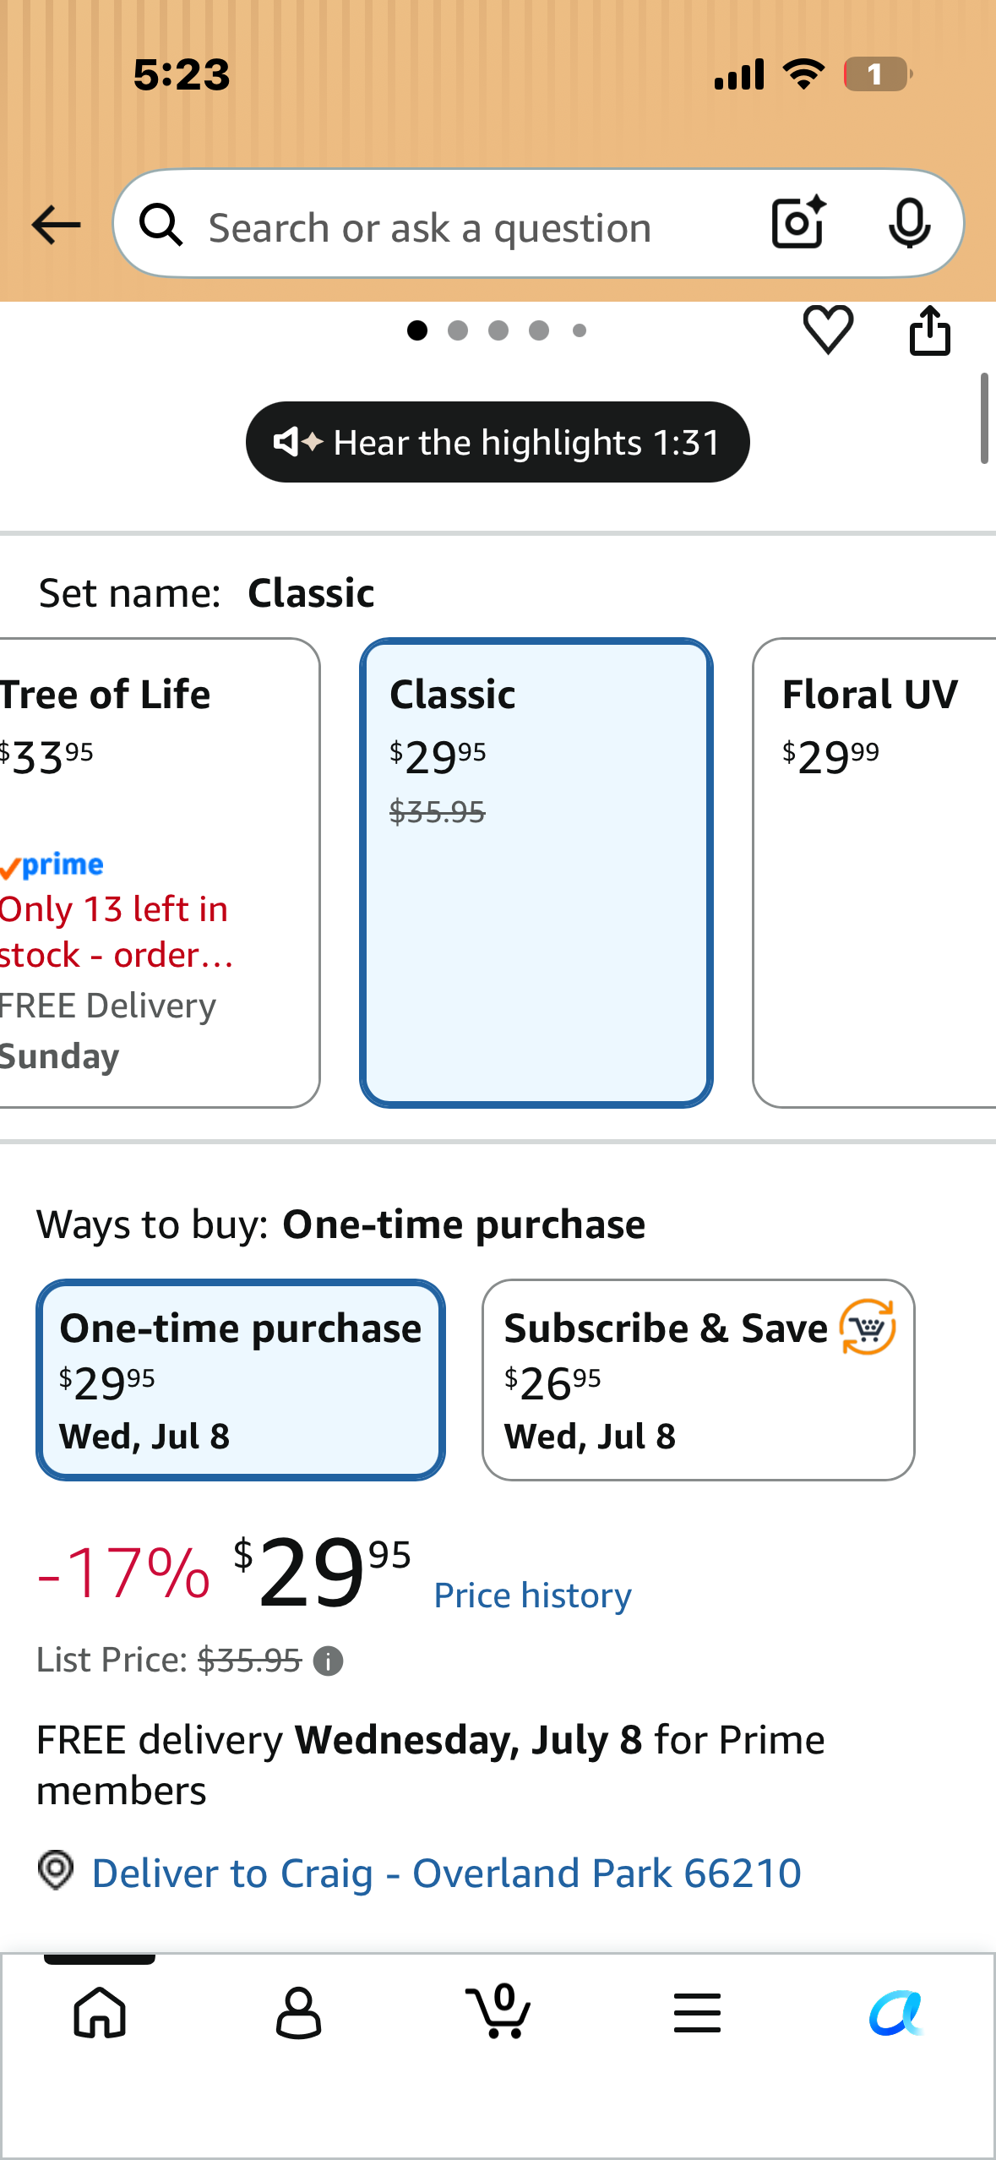Viewport: 996px width, 2160px height.
Task: Tap the share icon
Action: pos(930,330)
